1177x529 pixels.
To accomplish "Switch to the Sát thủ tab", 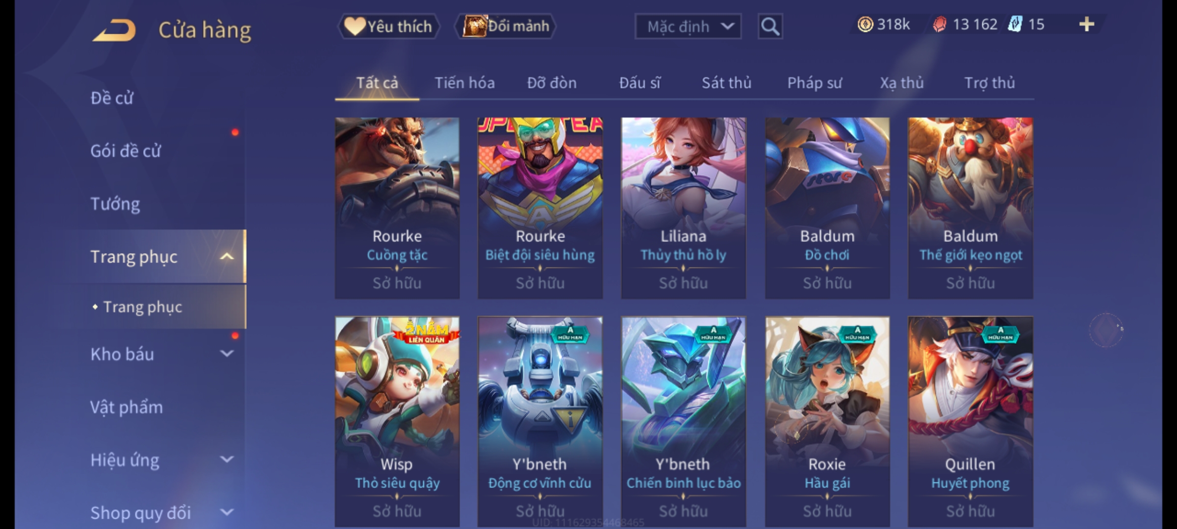I will (726, 83).
